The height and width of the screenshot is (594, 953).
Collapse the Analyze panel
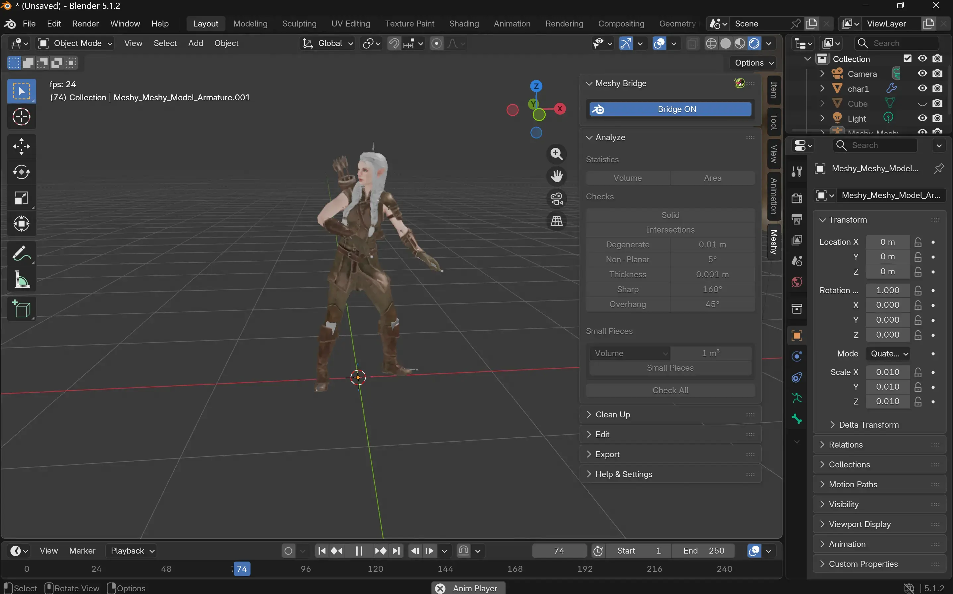point(670,137)
